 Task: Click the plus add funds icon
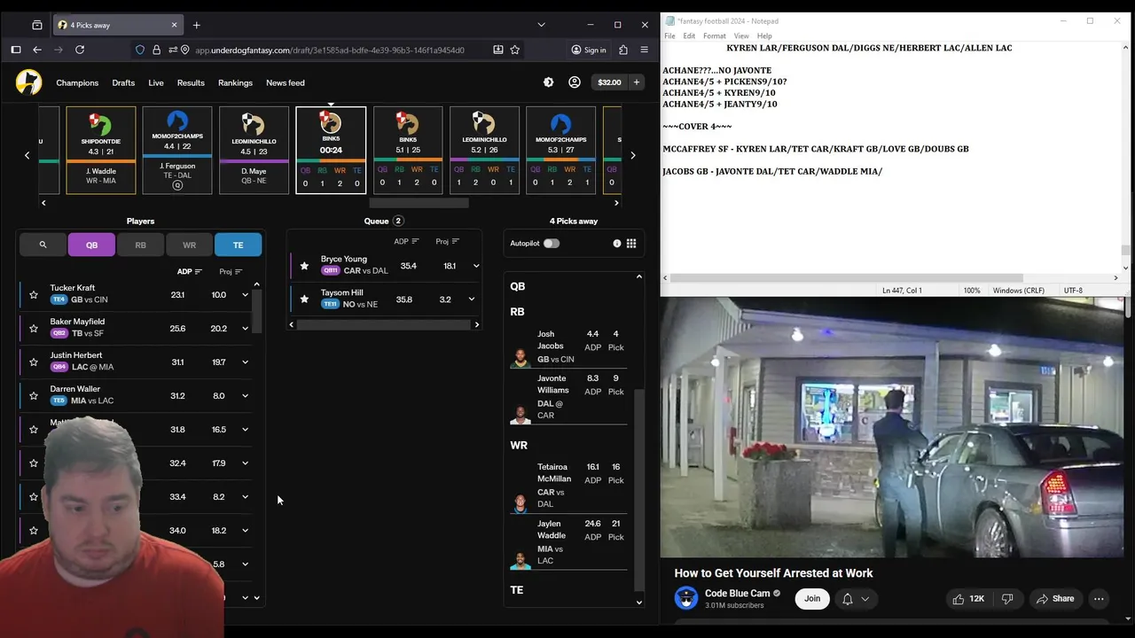(x=636, y=82)
